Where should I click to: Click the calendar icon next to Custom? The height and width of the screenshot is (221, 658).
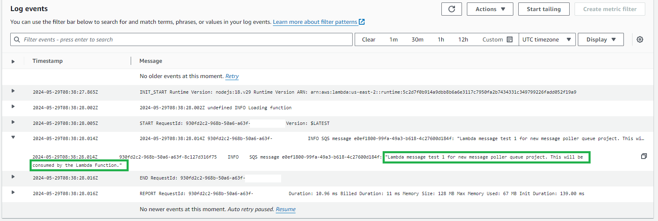click(x=510, y=39)
